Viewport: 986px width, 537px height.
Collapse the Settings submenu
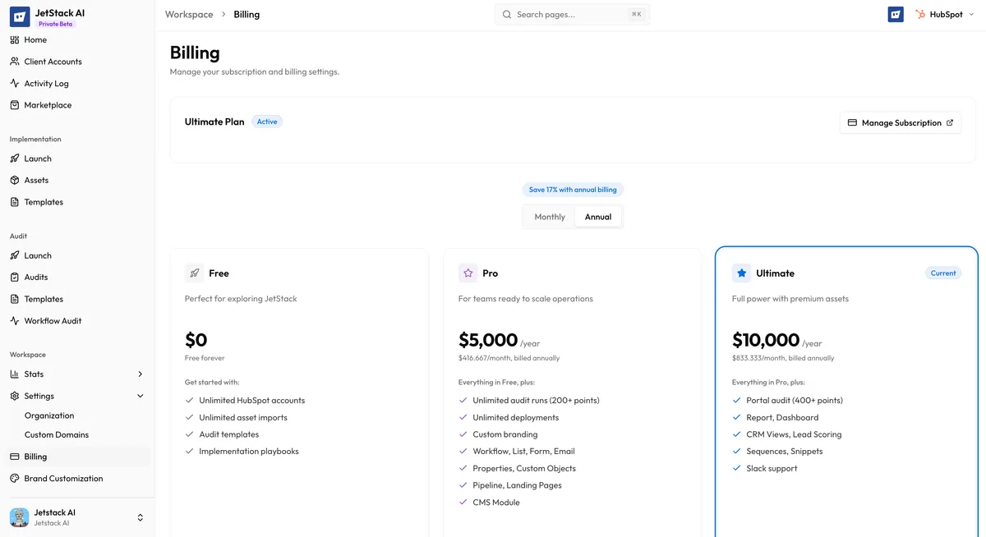(141, 396)
